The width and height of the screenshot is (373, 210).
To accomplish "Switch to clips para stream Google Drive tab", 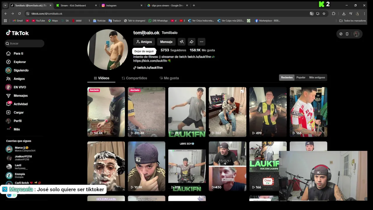I will pos(168,5).
